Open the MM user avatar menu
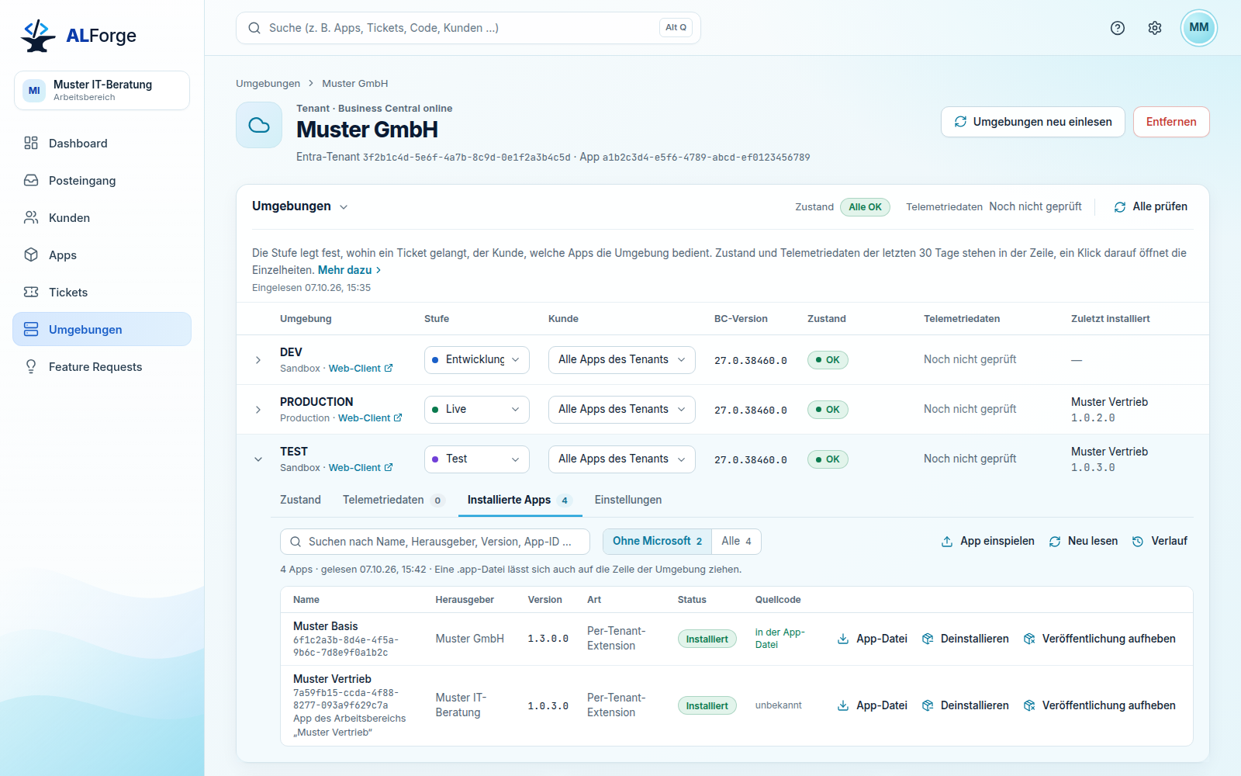Image resolution: width=1241 pixels, height=776 pixels. (1199, 28)
